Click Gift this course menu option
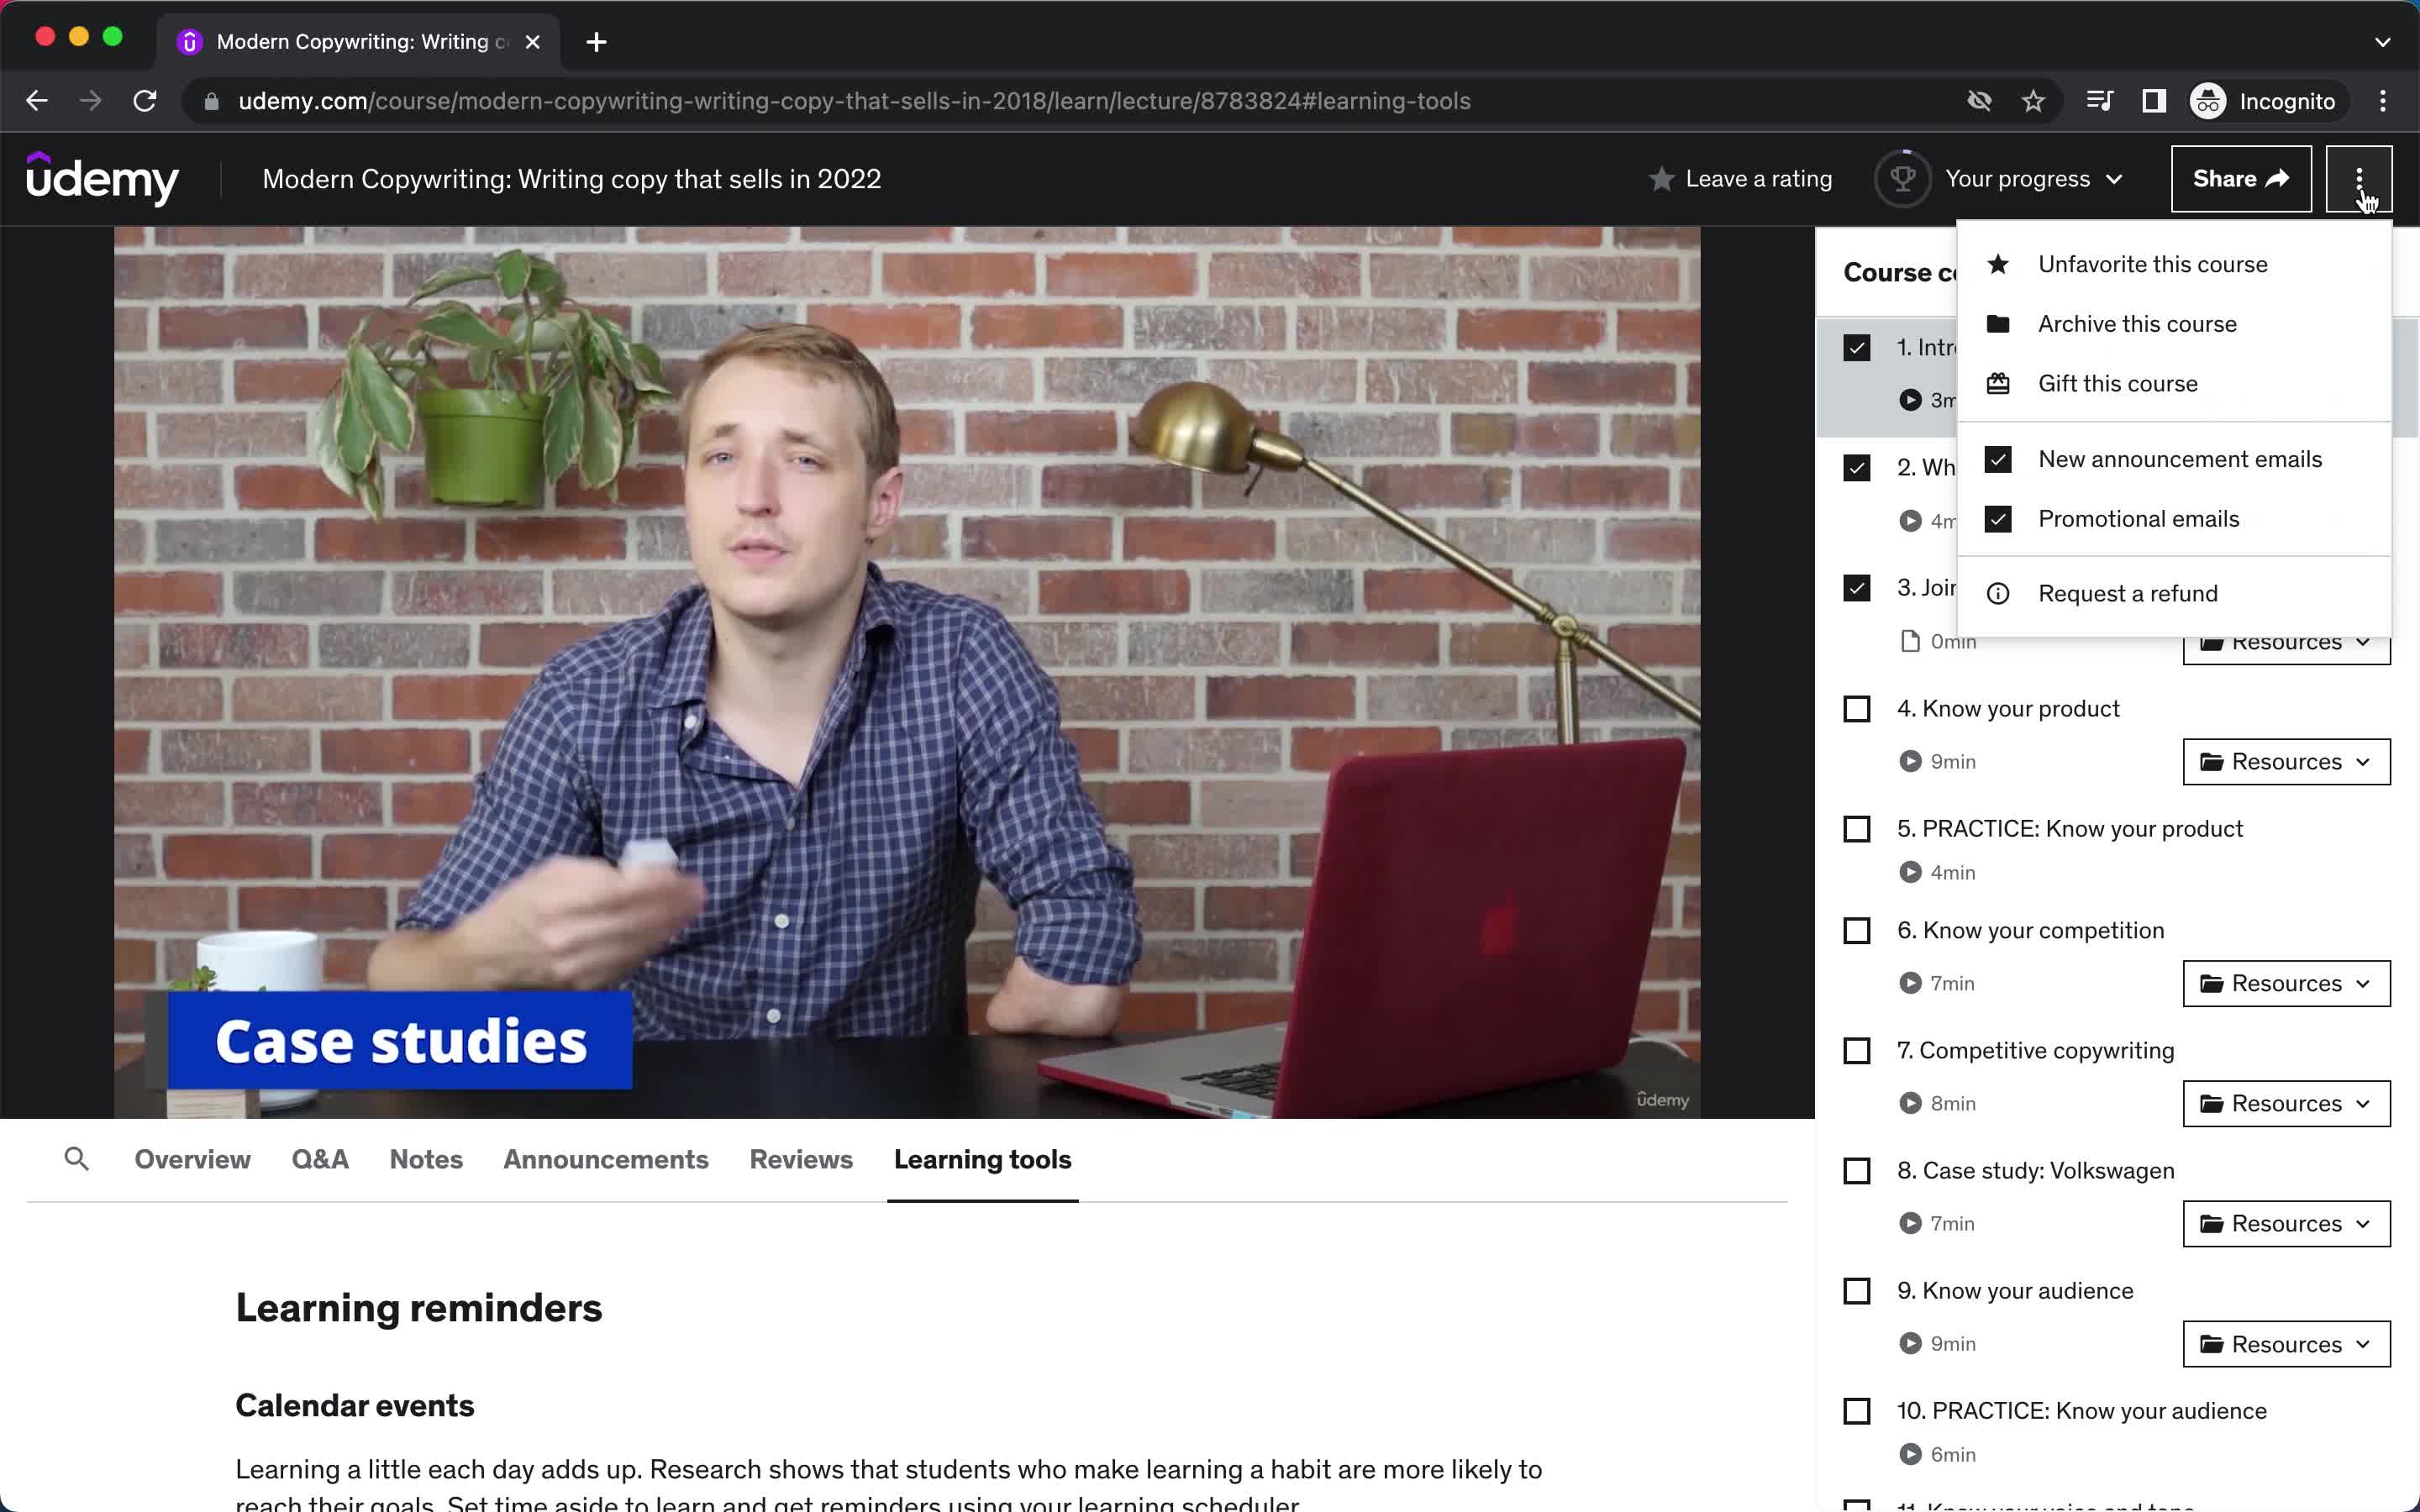The height and width of the screenshot is (1512, 2420). click(2118, 383)
